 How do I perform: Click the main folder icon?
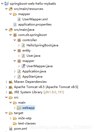[15, 103]
